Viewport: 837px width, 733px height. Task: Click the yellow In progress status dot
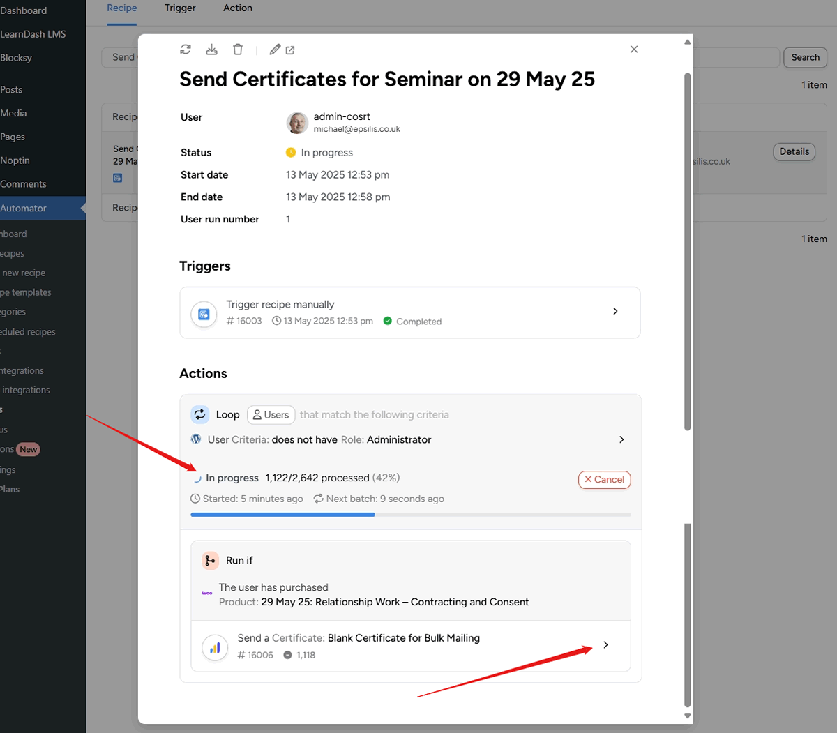tap(291, 152)
